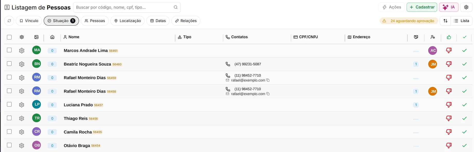The height and width of the screenshot is (152, 474).
Task: Click the column settings gear in header
Action: coord(22,37)
